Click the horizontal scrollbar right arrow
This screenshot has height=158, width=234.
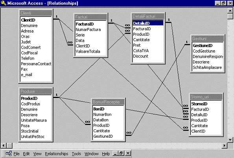click(x=224, y=145)
